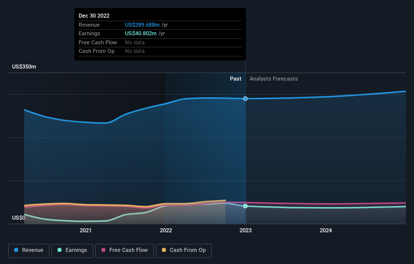Click 'No data' in tooltip's Free Cash Flow row

point(135,42)
